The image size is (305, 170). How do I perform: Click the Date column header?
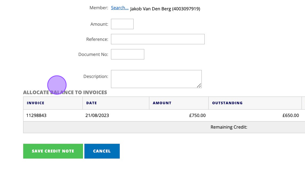click(91, 103)
